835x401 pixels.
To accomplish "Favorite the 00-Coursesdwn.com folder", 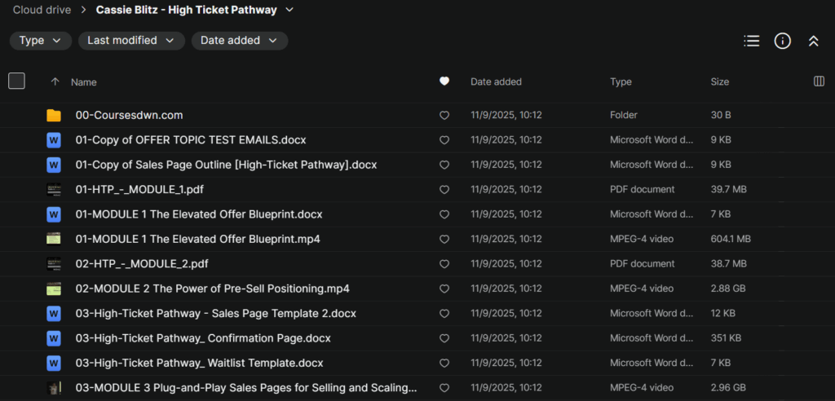I will [444, 116].
